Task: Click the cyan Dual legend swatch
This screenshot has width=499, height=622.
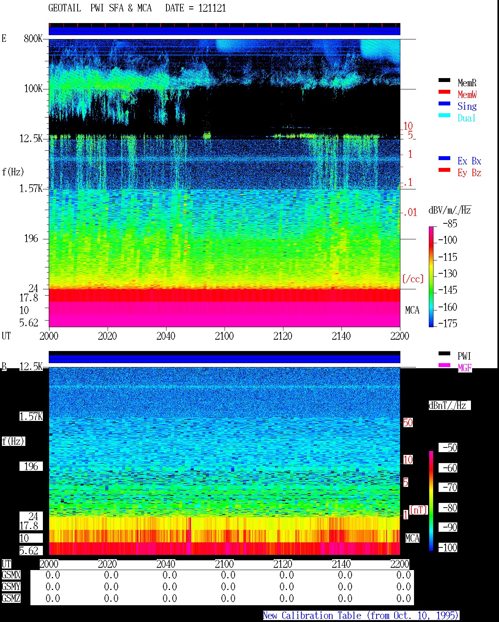Action: tap(444, 116)
